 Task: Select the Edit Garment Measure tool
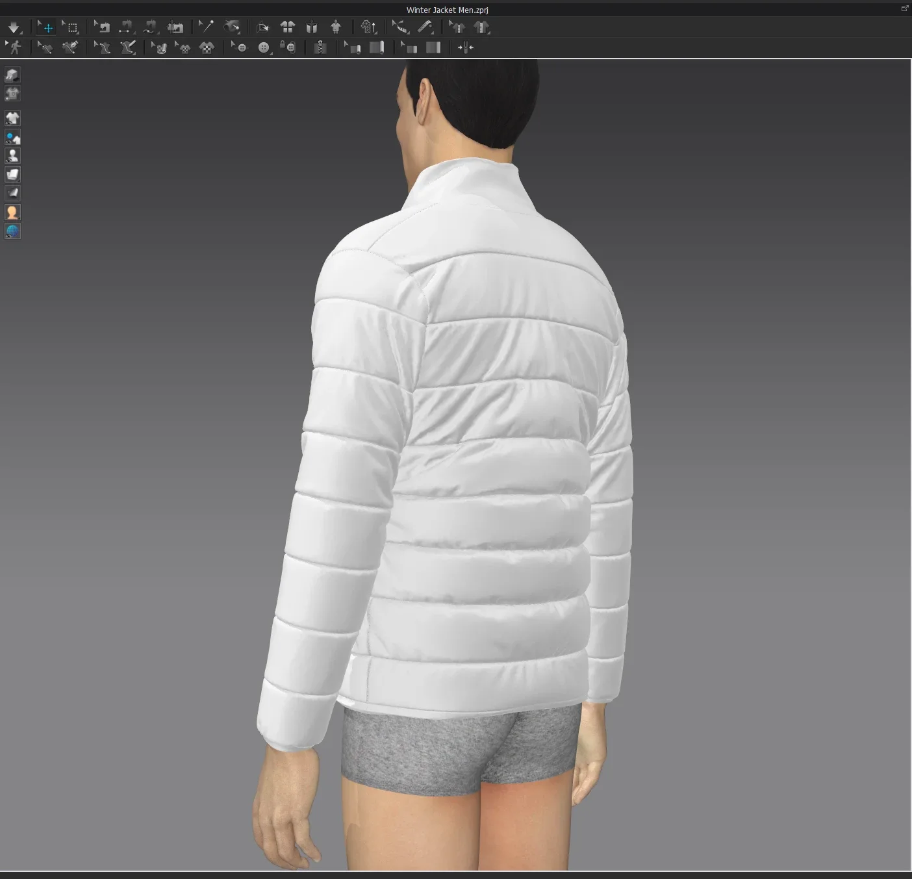tap(400, 27)
